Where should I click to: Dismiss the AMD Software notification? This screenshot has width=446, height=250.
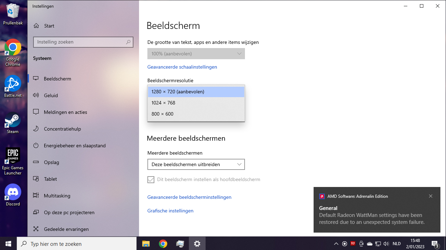(x=431, y=196)
